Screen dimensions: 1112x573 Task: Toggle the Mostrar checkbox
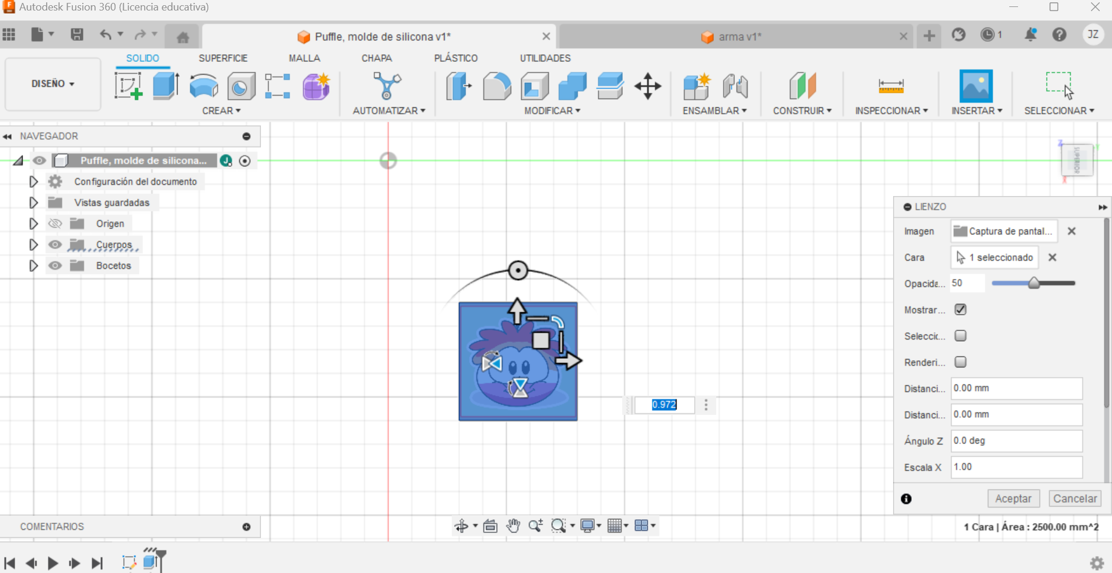960,309
